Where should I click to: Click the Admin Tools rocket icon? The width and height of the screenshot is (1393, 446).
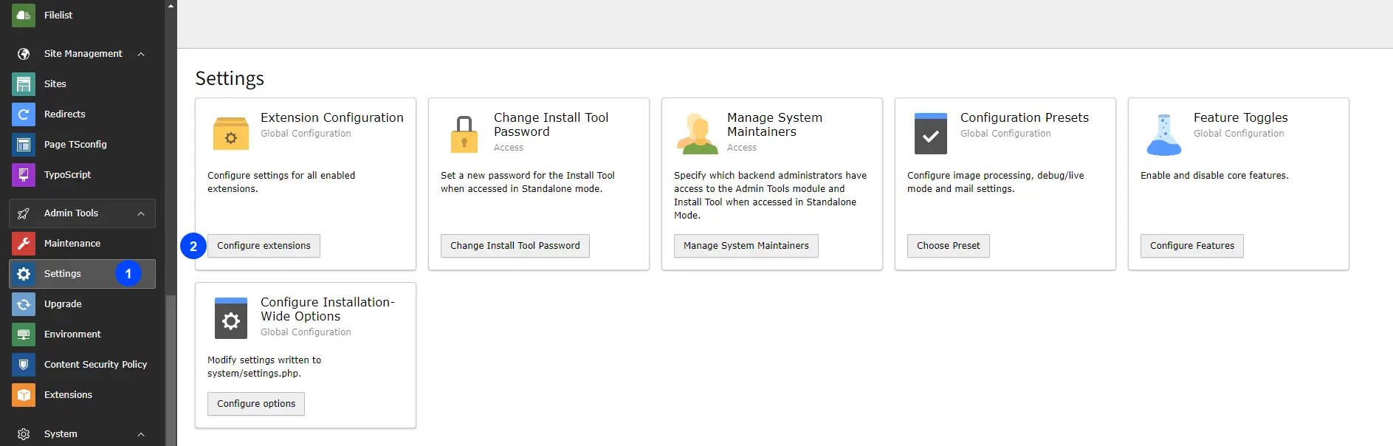pyautogui.click(x=24, y=213)
